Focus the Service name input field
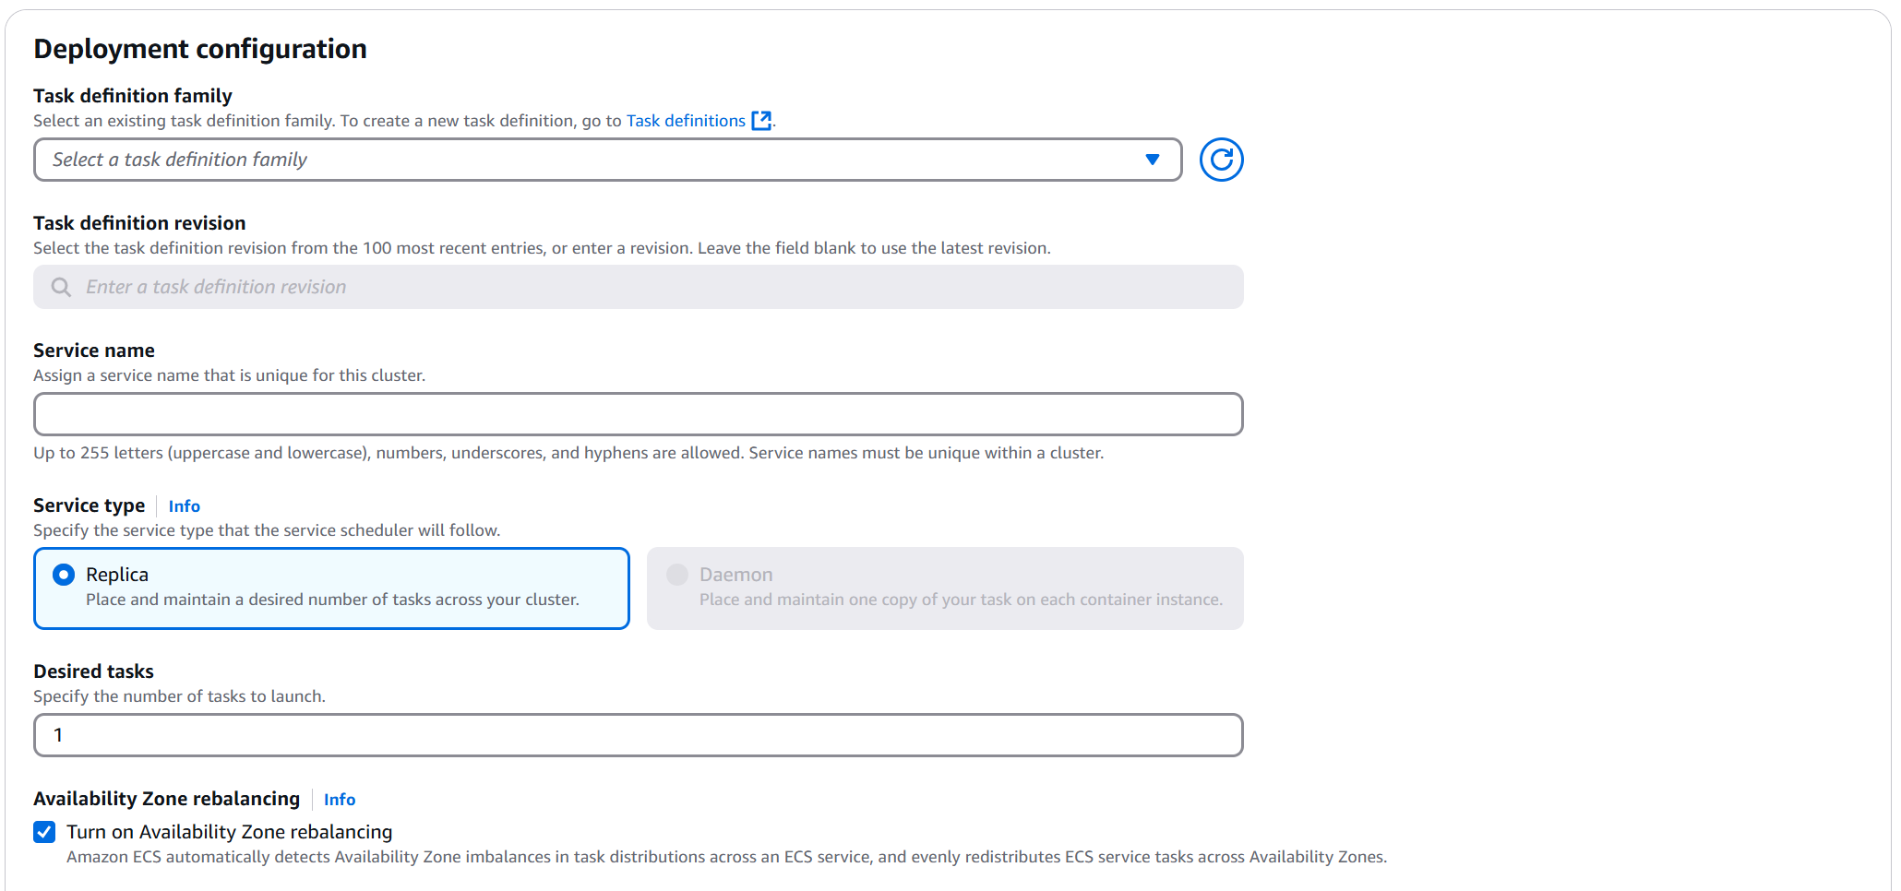The width and height of the screenshot is (1901, 891). click(639, 414)
